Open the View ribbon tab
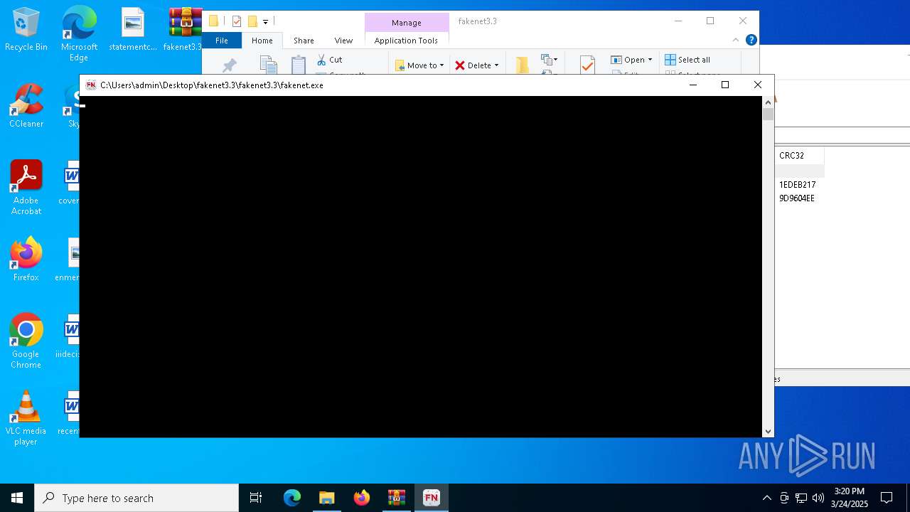The image size is (910, 512). coord(343,41)
